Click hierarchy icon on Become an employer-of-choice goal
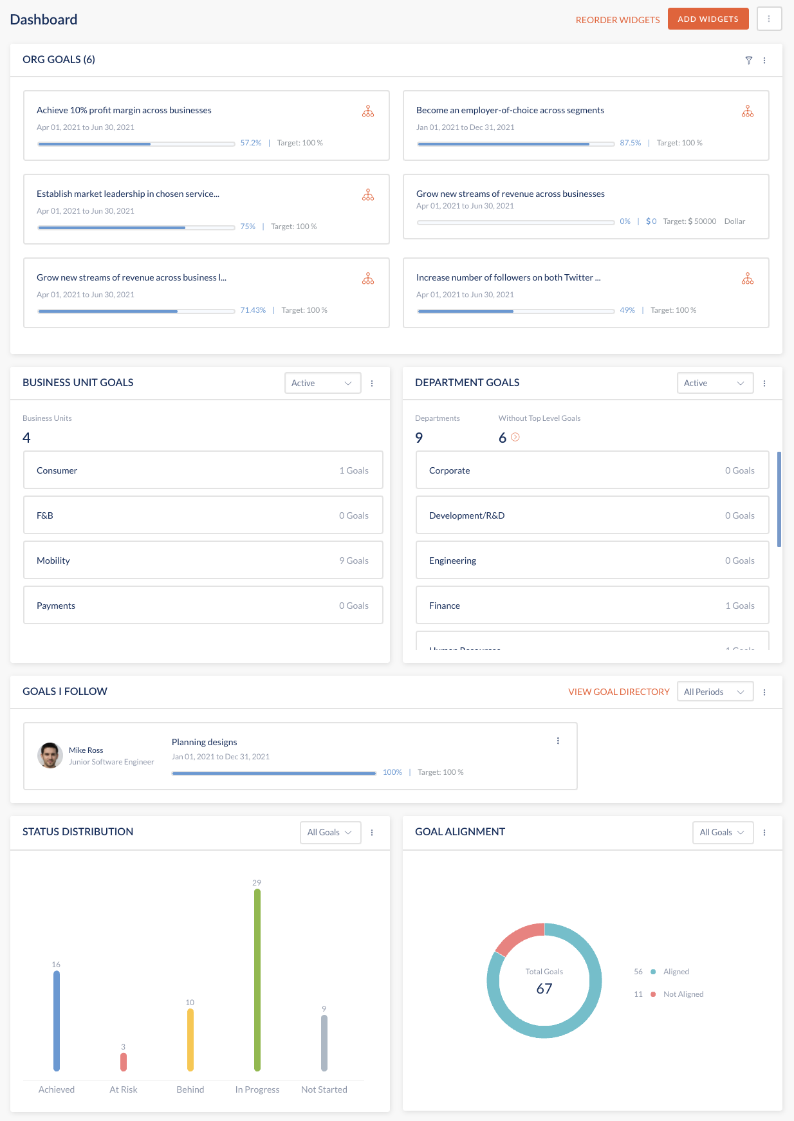 748,111
